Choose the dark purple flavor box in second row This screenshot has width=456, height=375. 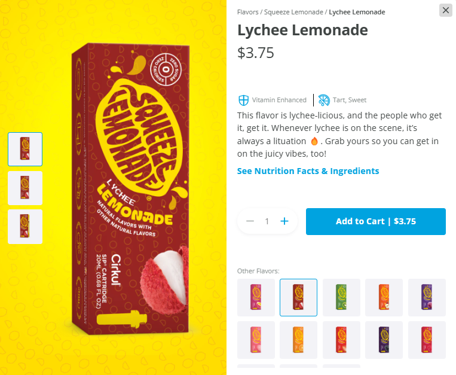coord(384,340)
